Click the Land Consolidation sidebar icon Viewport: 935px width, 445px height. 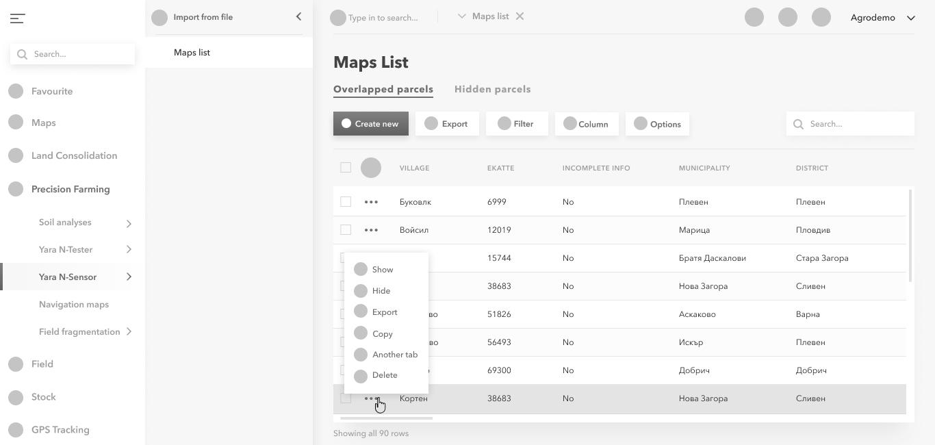16,155
